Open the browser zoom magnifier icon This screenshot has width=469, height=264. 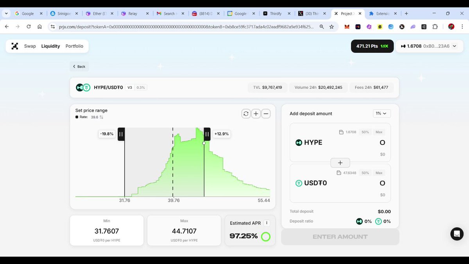pos(322,27)
